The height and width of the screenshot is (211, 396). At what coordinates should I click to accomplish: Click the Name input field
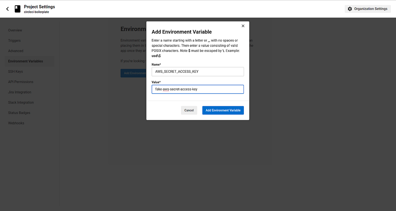coord(197,71)
